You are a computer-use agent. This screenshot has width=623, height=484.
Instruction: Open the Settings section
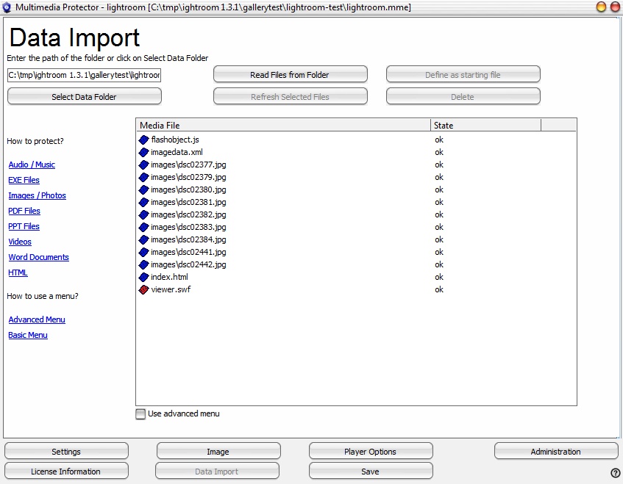tap(66, 451)
